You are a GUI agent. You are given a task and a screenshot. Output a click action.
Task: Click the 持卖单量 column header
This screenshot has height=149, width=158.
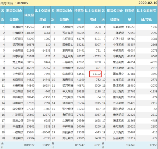pyautogui.click(x=129, y=15)
